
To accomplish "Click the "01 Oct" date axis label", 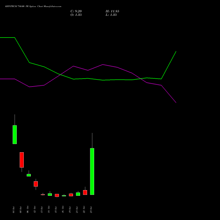I will coord(14,209).
